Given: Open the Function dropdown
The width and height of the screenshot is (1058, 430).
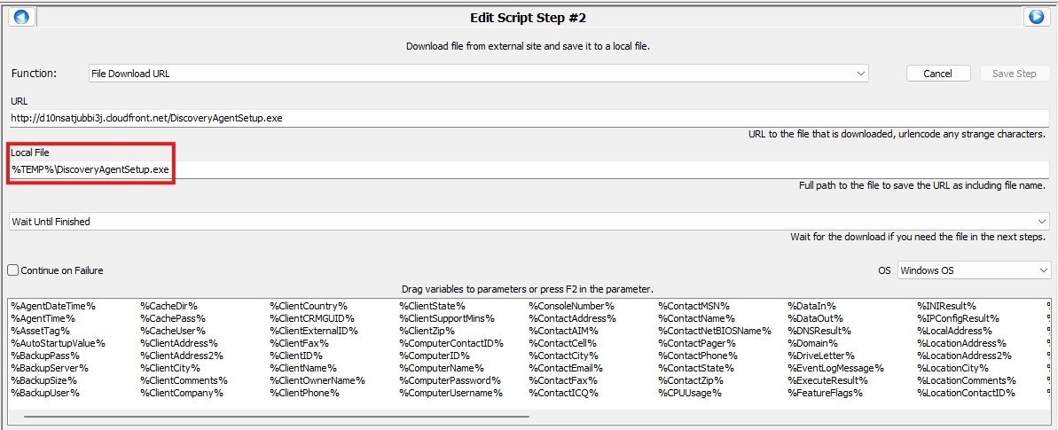Looking at the screenshot, I should click(x=479, y=74).
